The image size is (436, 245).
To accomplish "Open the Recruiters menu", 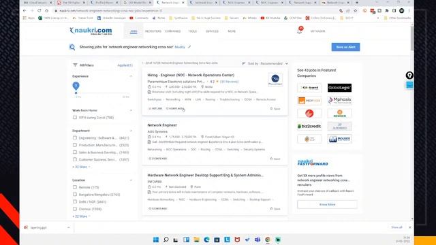I will pos(153,31).
